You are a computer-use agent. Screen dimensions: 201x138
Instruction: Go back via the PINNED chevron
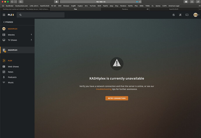pos(8,22)
